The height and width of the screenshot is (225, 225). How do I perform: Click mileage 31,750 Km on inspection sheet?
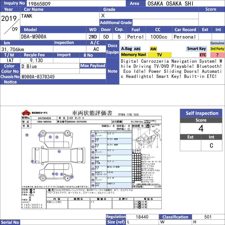(137, 122)
